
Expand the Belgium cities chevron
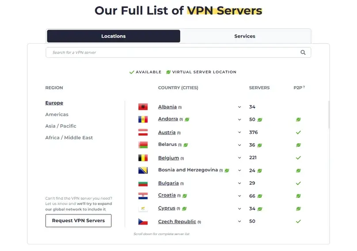[x=239, y=158]
